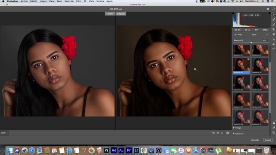Open the Capa menu
Screen dimensions: 276x155
click(52, 1)
